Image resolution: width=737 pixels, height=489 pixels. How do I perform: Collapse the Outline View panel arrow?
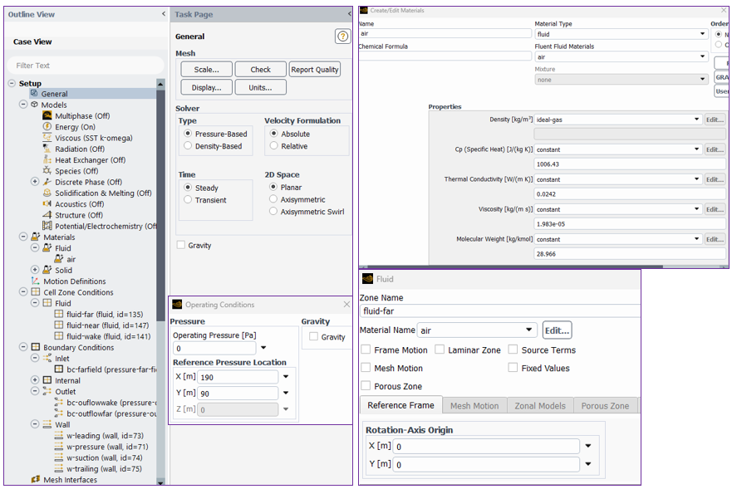(163, 13)
